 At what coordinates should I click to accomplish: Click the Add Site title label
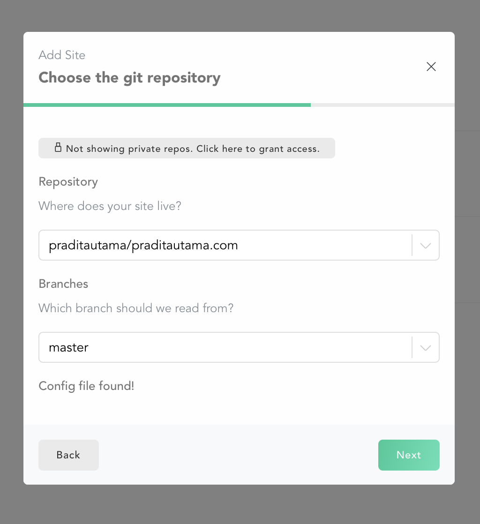[62, 55]
